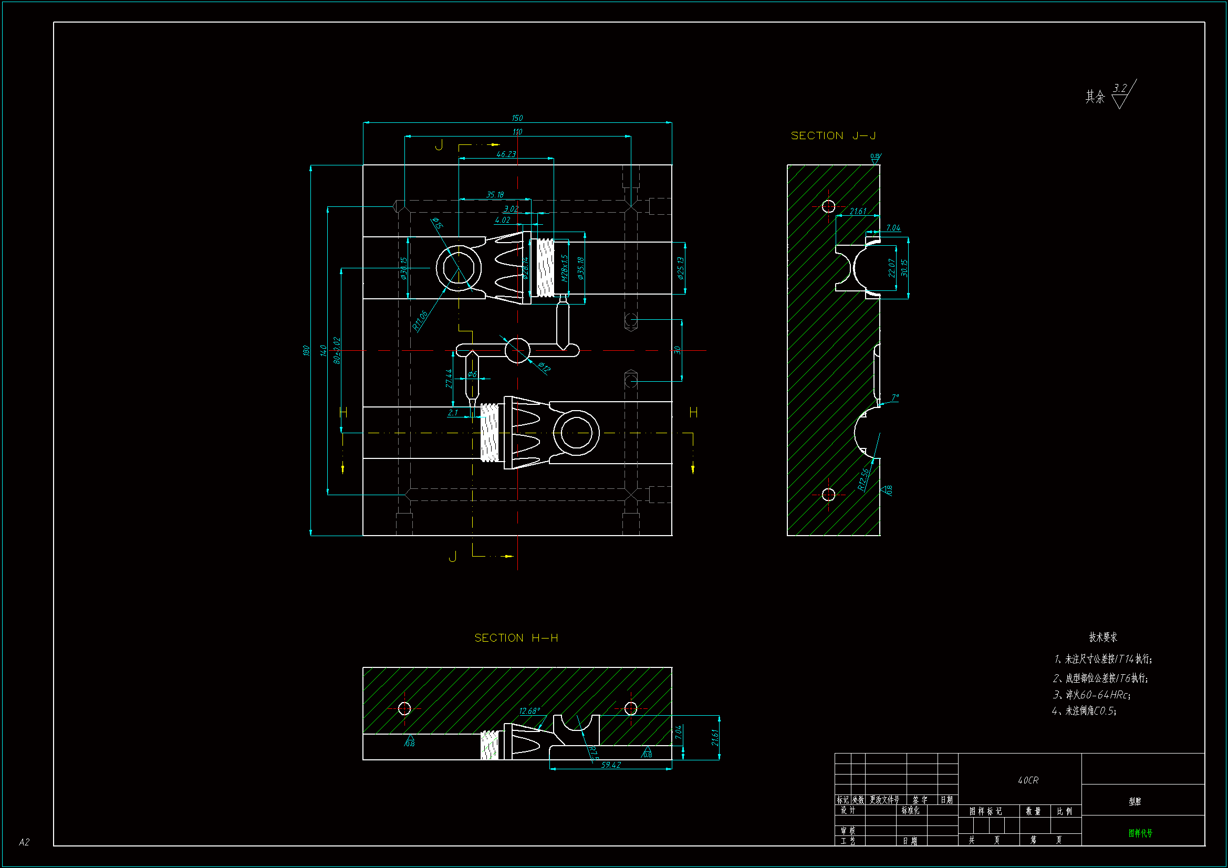Select the M28x1.5 thread annotation
The width and height of the screenshot is (1228, 868).
point(564,268)
